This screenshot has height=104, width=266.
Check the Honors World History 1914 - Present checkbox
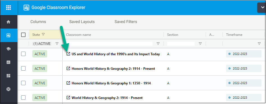23,69
